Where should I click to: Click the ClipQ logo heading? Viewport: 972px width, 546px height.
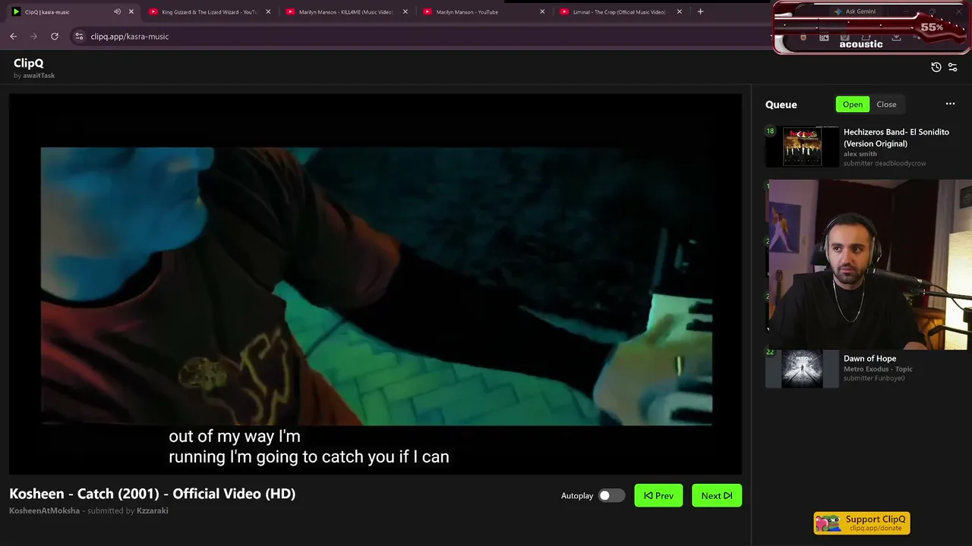coord(29,64)
